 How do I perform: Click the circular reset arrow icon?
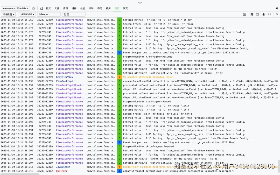[264, 15]
